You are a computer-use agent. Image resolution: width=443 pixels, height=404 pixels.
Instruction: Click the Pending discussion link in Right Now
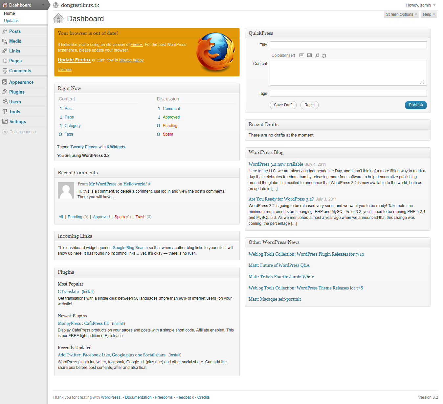click(x=170, y=126)
